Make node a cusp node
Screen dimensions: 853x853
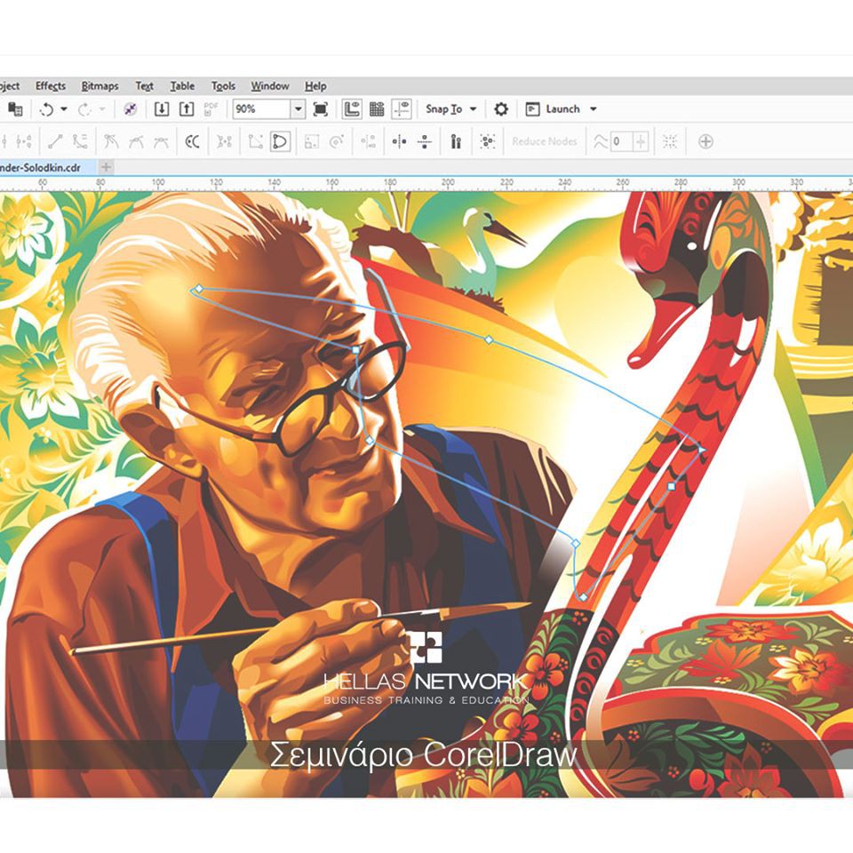point(111,142)
